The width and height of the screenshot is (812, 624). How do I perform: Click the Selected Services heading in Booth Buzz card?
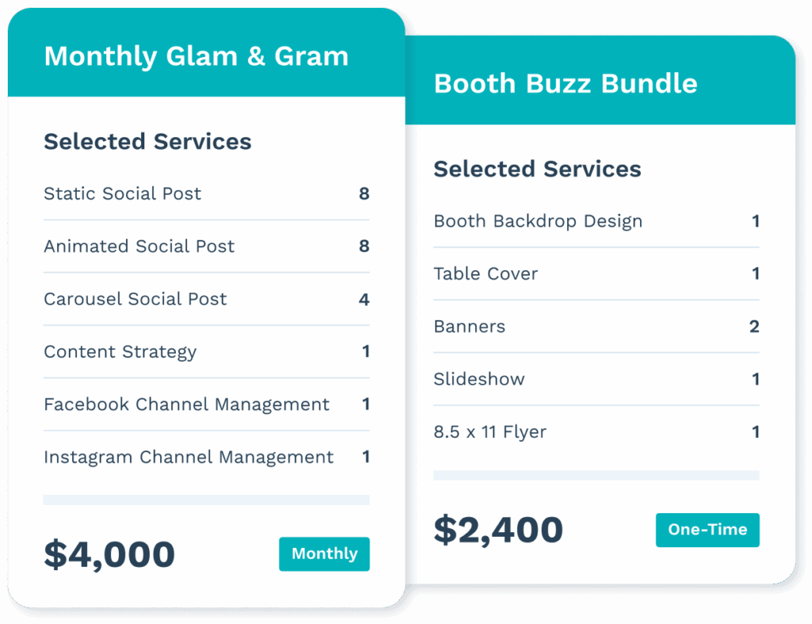pos(537,170)
